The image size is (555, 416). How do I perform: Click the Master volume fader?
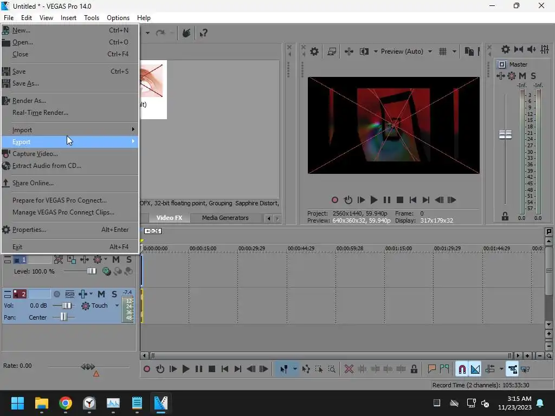[x=505, y=134]
